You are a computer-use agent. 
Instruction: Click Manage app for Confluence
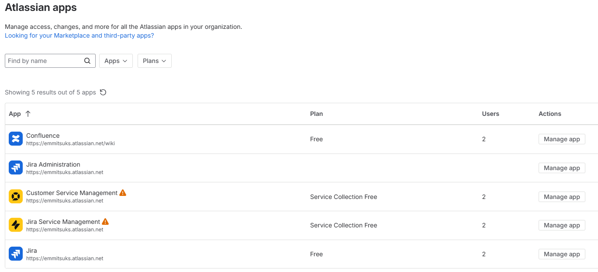point(562,139)
